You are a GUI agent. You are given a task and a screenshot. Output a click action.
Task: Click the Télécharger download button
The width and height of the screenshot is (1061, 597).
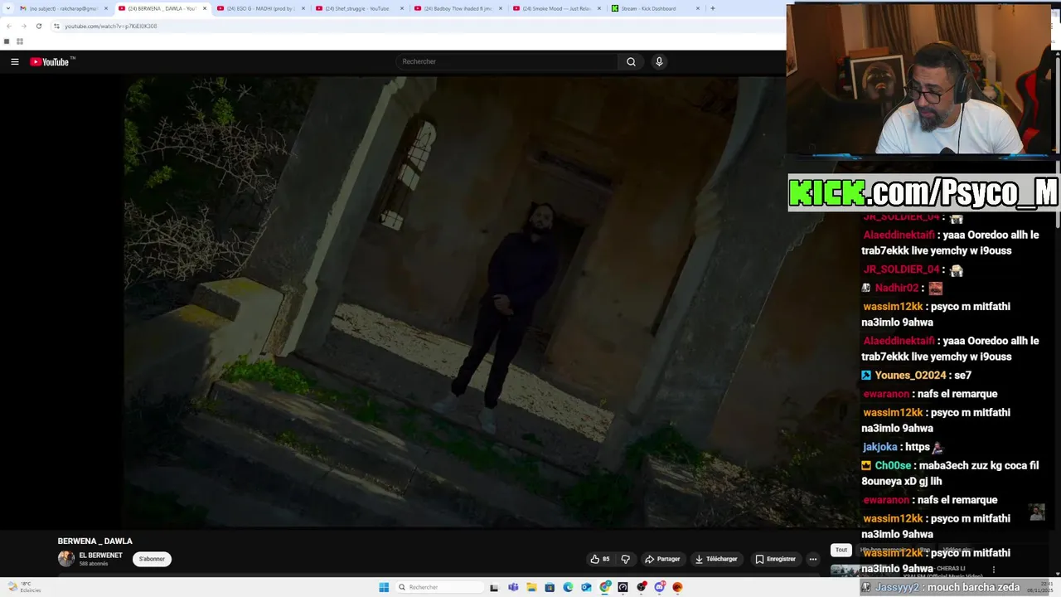pos(717,559)
